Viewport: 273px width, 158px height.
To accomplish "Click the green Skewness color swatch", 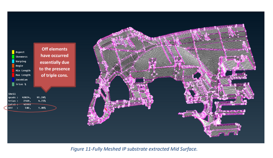I will pos(13,57).
